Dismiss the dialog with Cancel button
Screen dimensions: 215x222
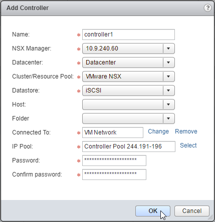(x=192, y=211)
